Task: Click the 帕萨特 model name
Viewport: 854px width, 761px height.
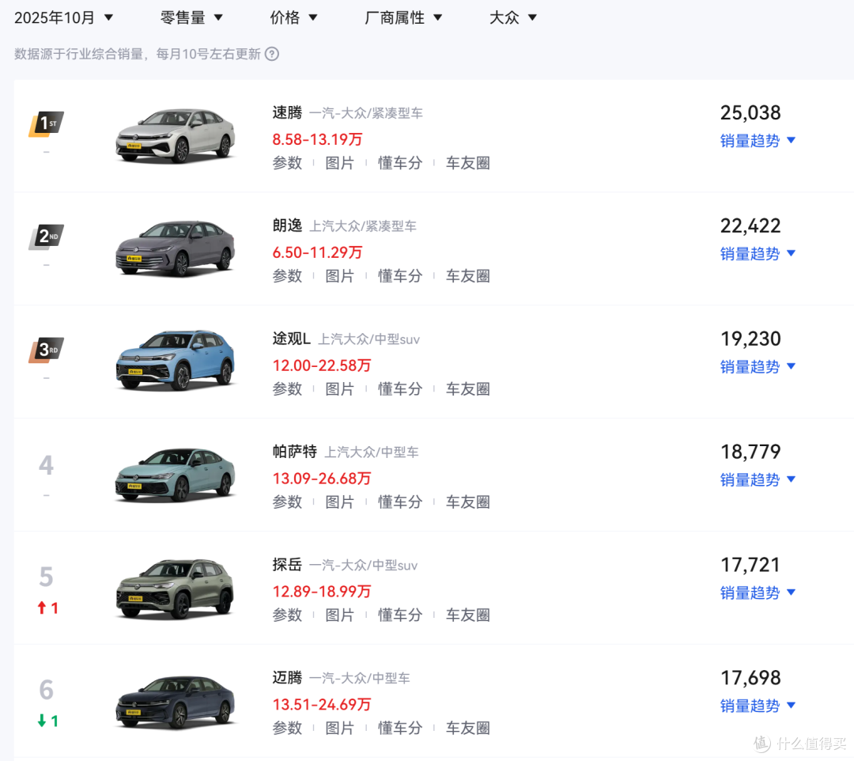Action: 295,452
